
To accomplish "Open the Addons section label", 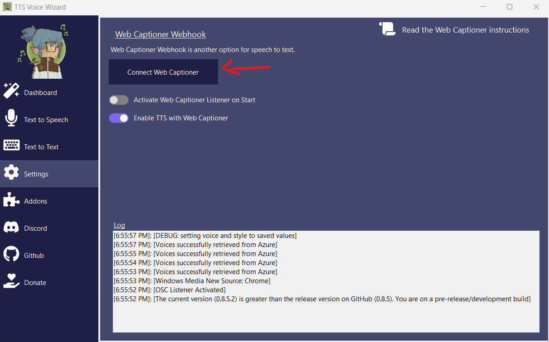I will 35,201.
